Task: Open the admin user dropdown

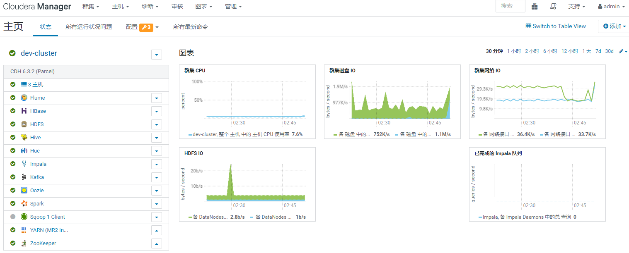Action: tap(611, 7)
